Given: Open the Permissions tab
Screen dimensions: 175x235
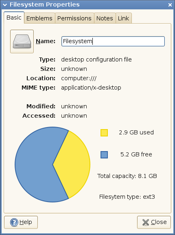Looking at the screenshot, I should pos(74,18).
